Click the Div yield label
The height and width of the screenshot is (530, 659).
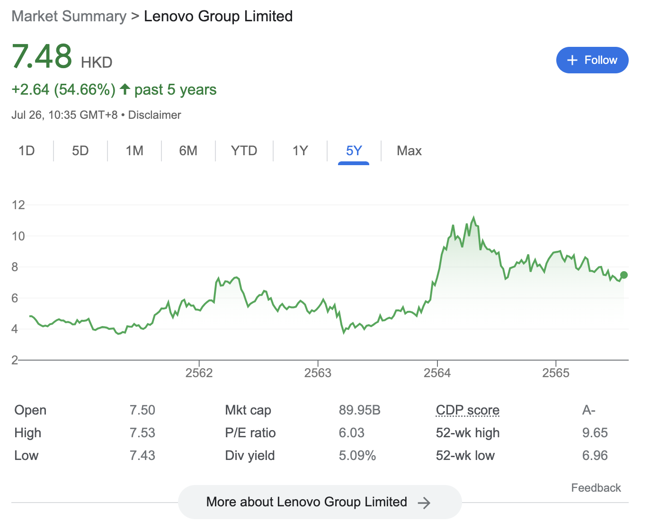point(250,456)
